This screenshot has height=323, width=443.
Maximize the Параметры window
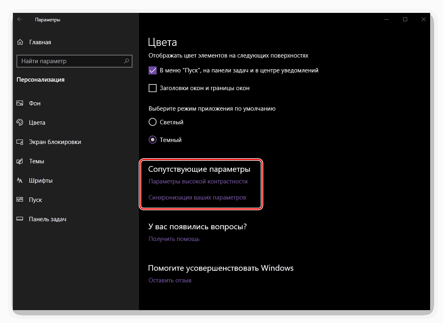(405, 19)
